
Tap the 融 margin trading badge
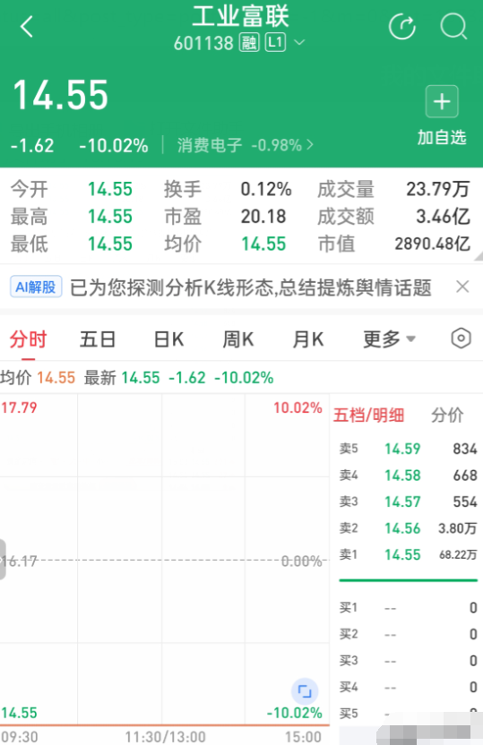[x=249, y=43]
